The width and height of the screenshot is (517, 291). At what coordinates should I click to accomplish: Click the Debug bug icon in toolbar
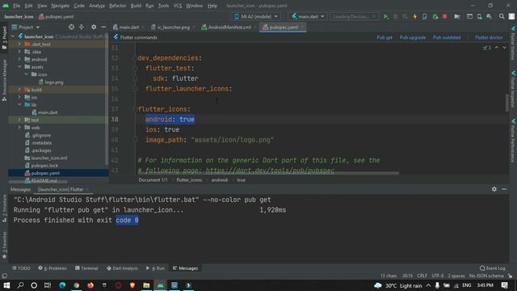point(395,16)
